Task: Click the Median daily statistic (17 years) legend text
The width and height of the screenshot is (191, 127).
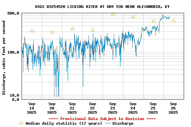Action: click(x=64, y=123)
